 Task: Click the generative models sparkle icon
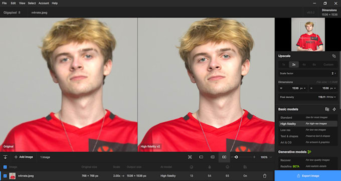tap(309, 152)
